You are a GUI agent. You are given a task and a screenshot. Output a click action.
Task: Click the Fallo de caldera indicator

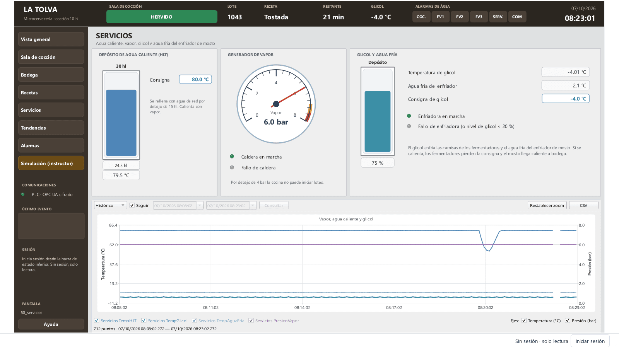pyautogui.click(x=232, y=167)
